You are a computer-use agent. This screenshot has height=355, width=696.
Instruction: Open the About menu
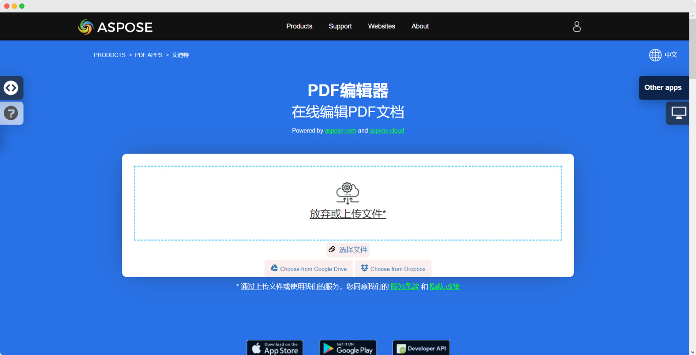pyautogui.click(x=420, y=26)
